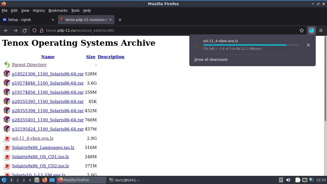Open the tracking protection shield icon

(34, 30)
